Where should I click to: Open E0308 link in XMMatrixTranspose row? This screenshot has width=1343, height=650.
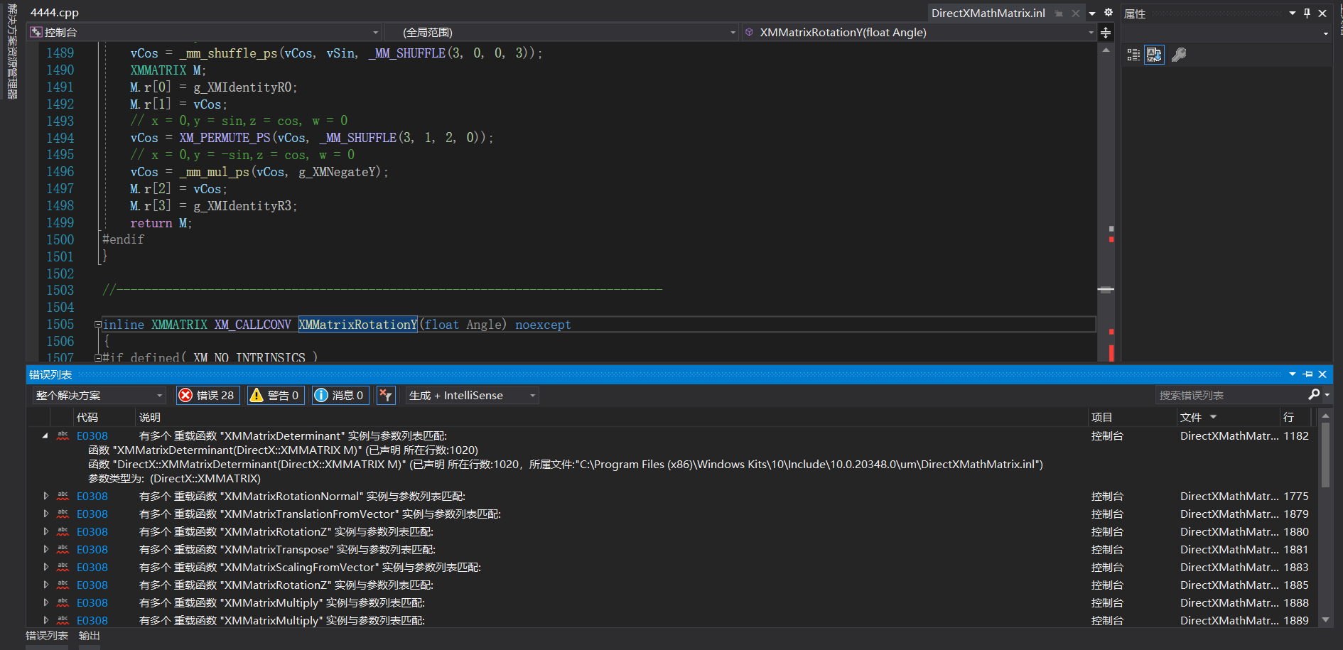(x=92, y=549)
